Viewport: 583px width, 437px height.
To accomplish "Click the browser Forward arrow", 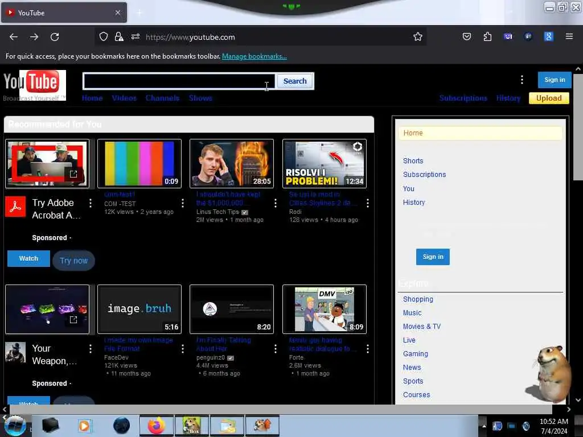I will [34, 37].
